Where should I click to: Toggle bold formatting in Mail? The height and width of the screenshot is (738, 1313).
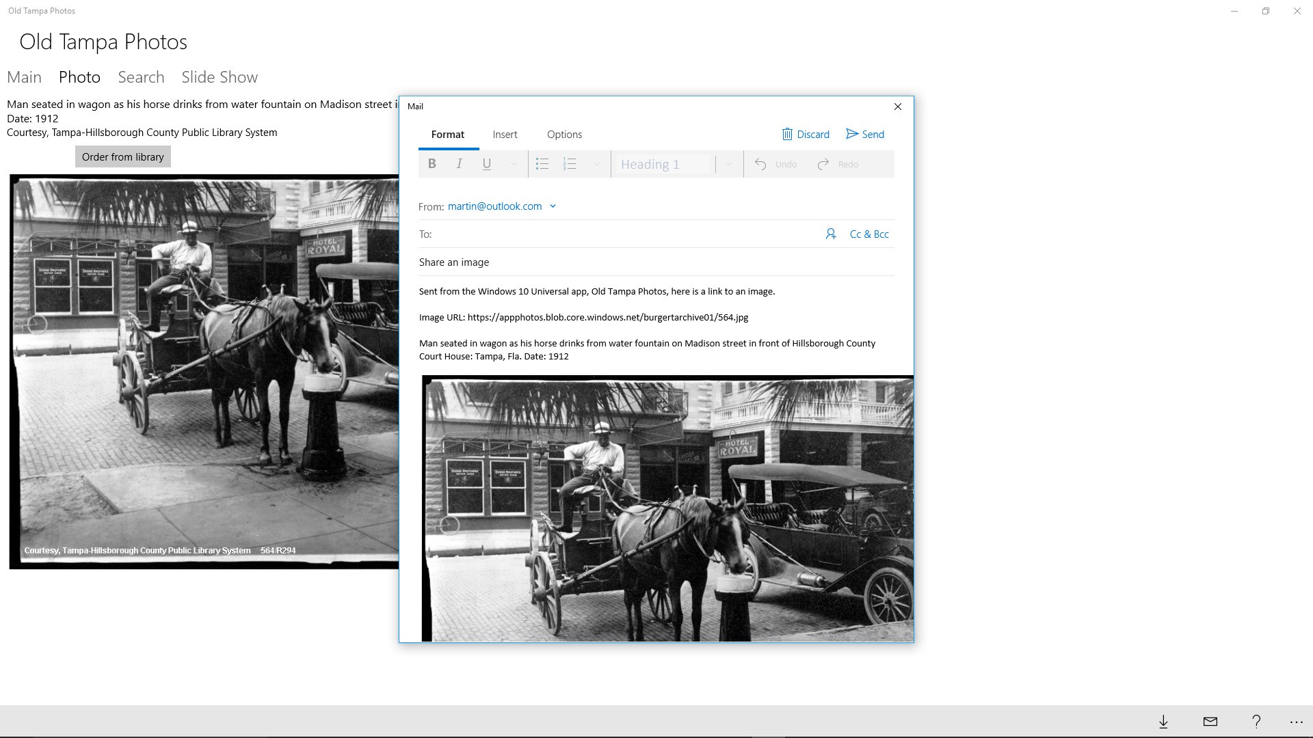432,164
